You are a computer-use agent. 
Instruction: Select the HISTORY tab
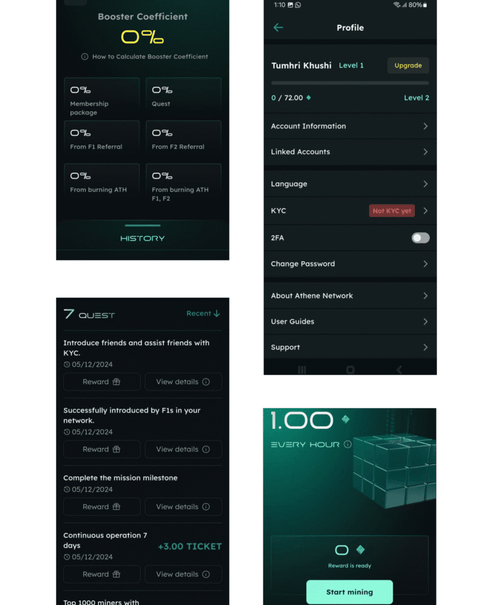coord(142,237)
